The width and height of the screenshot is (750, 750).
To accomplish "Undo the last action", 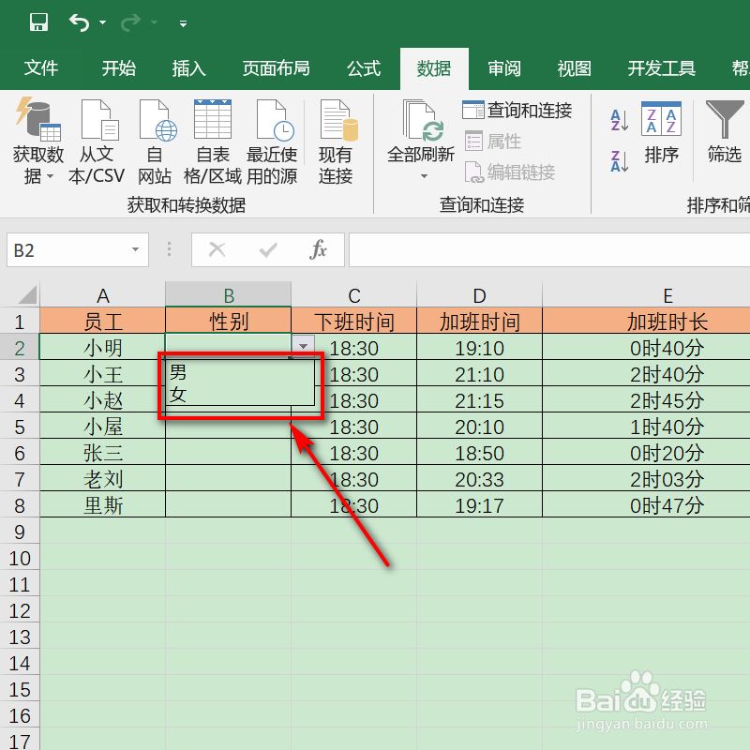I will 82,21.
